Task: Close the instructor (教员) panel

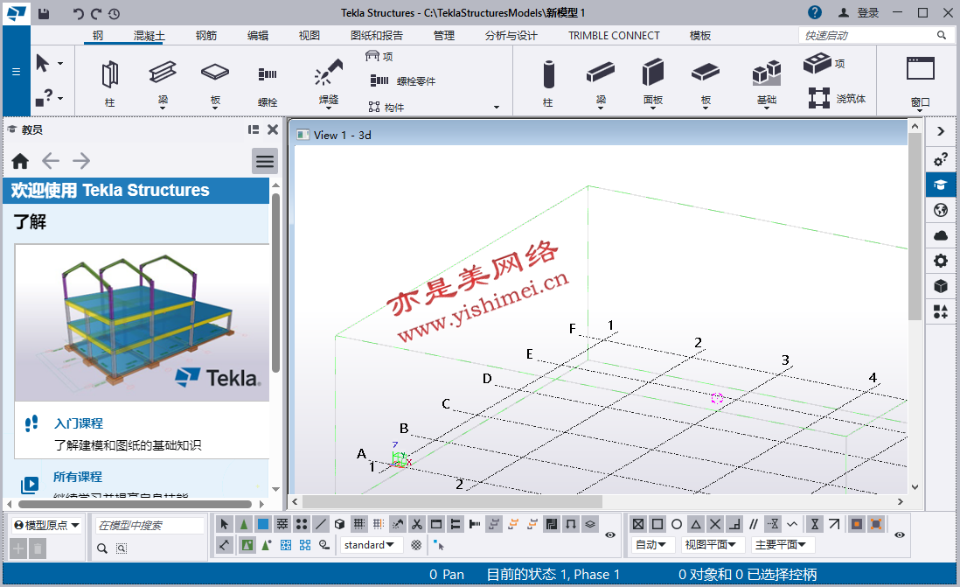Action: click(x=273, y=129)
